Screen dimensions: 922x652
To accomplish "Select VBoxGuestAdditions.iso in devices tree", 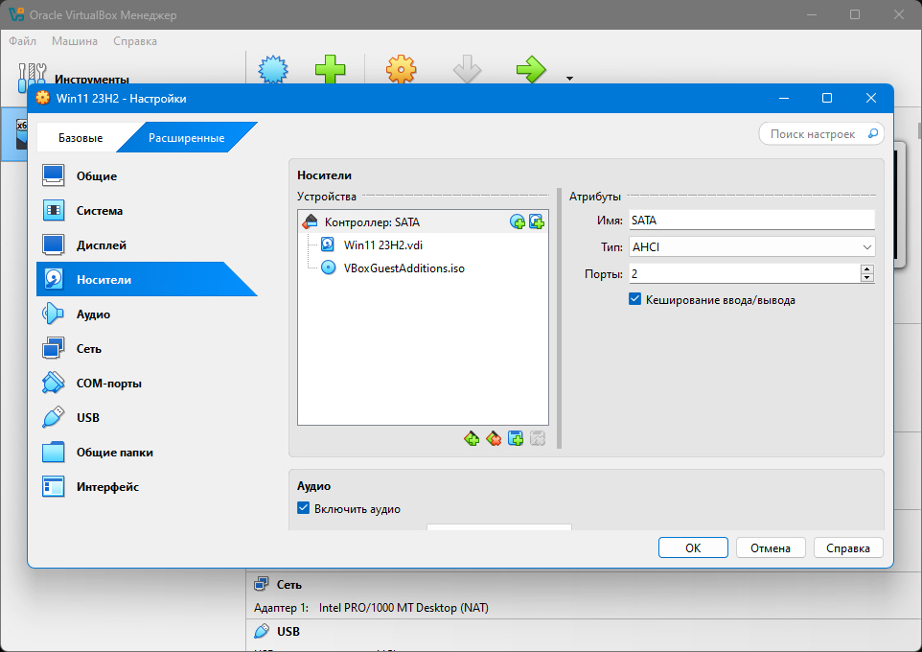I will [403, 268].
